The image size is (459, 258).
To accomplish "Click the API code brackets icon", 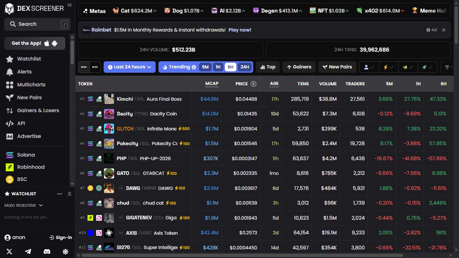I will (x=10, y=123).
